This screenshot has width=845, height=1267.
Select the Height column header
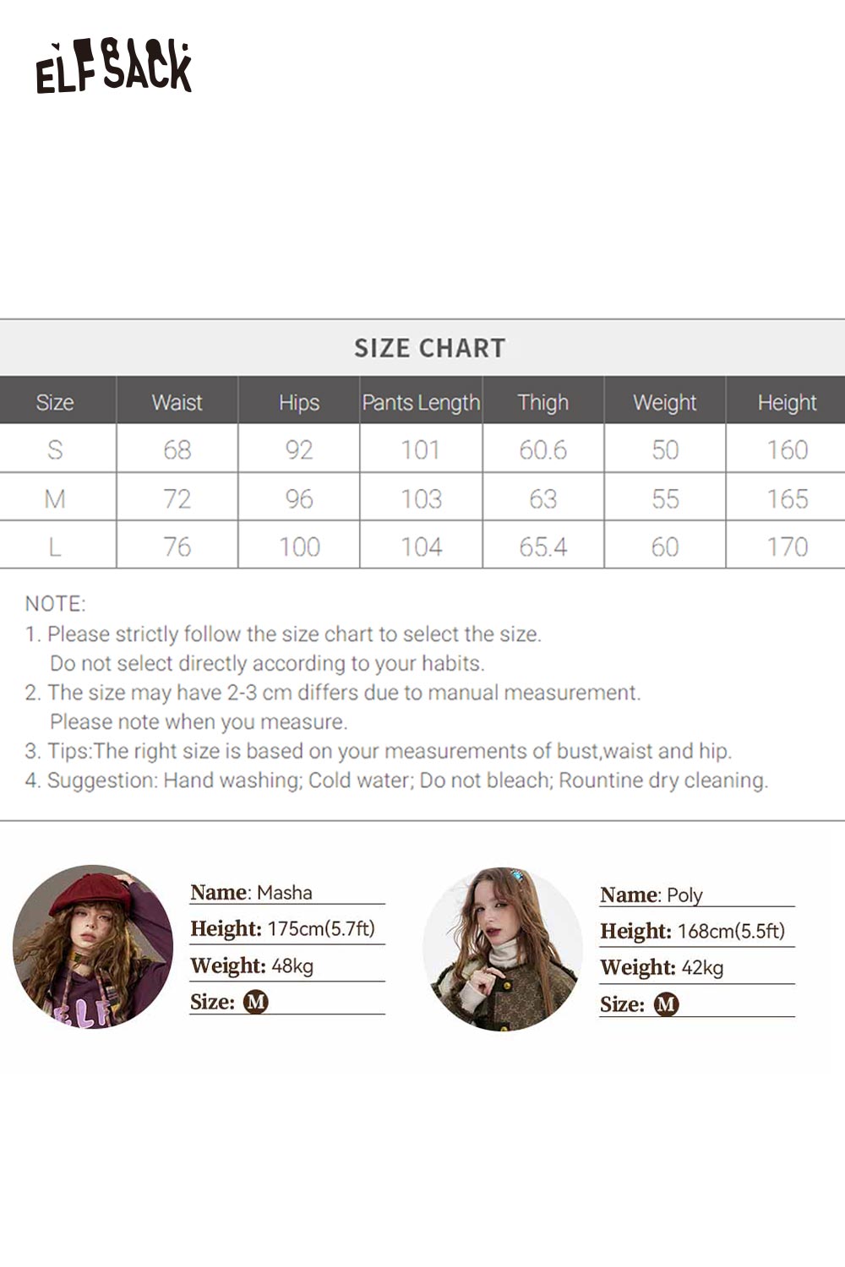click(787, 402)
